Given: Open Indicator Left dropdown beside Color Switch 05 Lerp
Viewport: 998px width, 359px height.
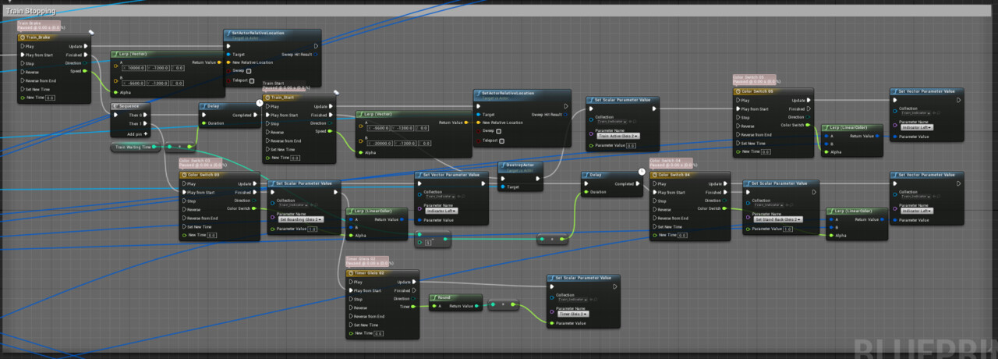Looking at the screenshot, I should pos(917,126).
